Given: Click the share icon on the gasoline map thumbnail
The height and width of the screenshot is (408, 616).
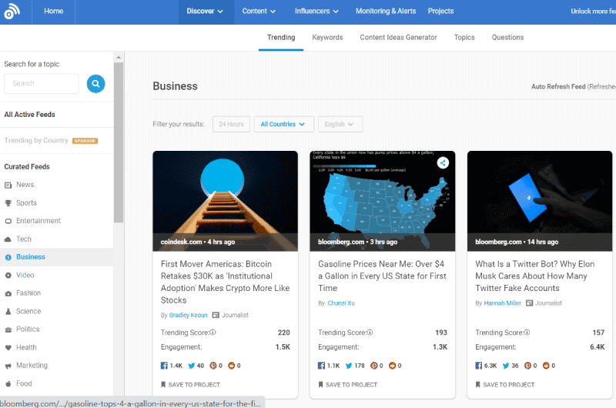Looking at the screenshot, I should (x=443, y=163).
